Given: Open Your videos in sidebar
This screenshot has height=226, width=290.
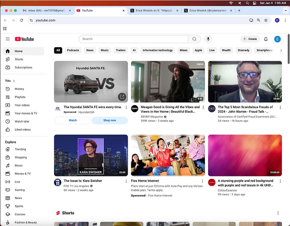Looking at the screenshot, I should [x=23, y=105].
